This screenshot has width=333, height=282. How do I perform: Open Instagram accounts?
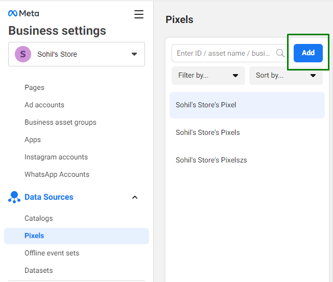coord(56,157)
